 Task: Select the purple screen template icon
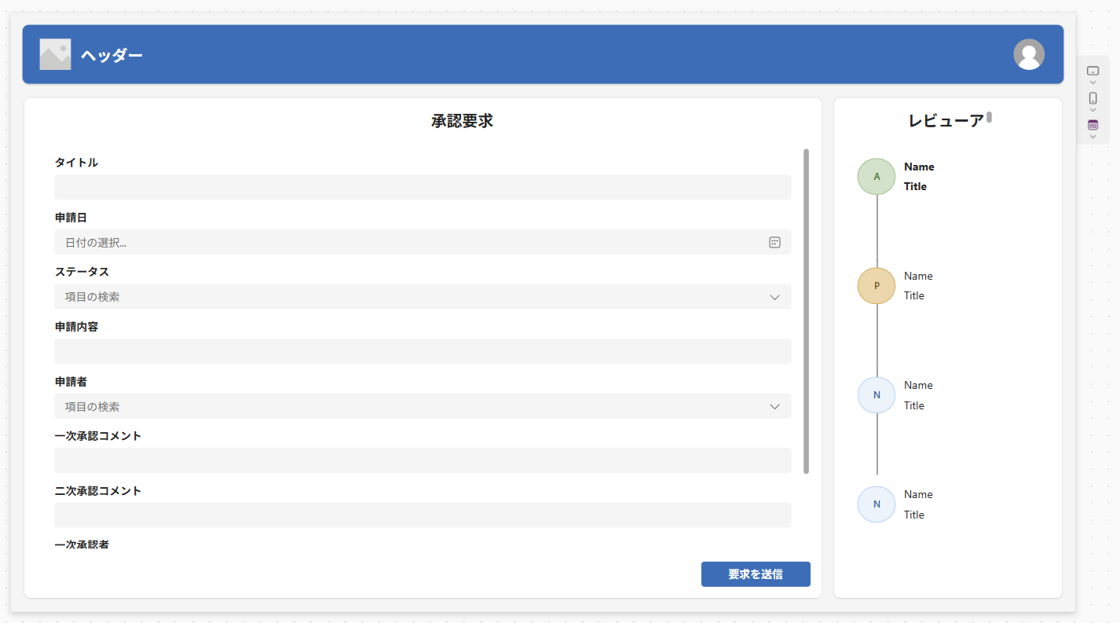(x=1093, y=125)
